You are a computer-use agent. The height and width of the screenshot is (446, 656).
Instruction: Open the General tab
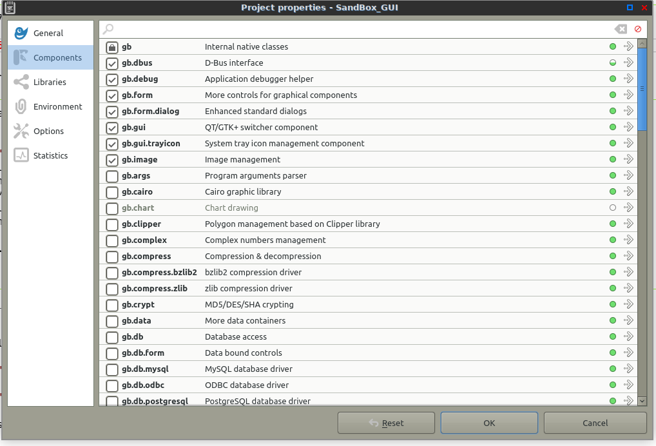click(x=48, y=33)
